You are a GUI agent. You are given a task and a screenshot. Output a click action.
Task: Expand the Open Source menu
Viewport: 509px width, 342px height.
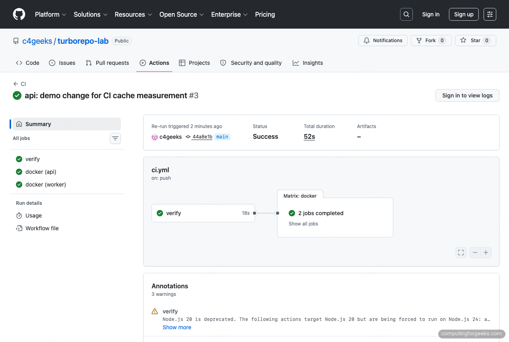181,14
